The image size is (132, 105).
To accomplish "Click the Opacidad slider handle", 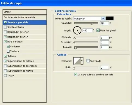I will [x=92, y=24].
